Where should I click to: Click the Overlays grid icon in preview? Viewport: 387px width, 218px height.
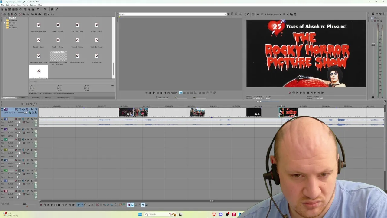click(285, 14)
